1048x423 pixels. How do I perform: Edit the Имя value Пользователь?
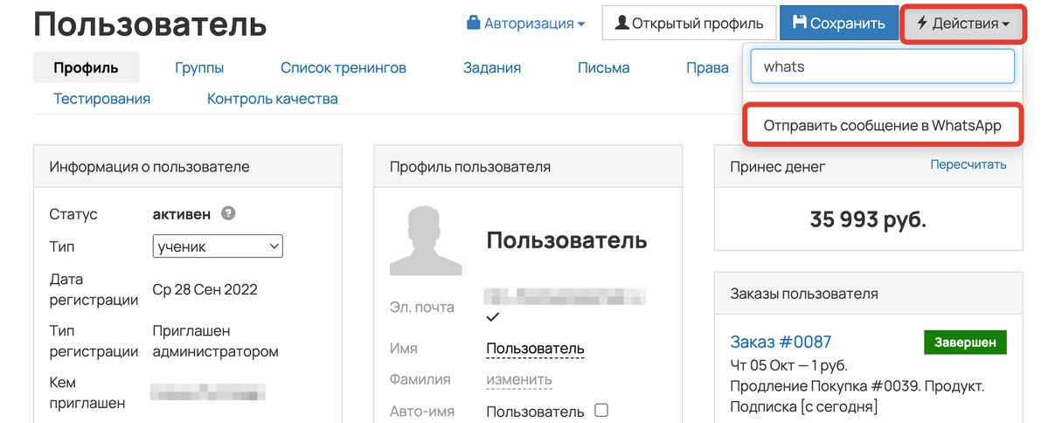[x=535, y=349]
